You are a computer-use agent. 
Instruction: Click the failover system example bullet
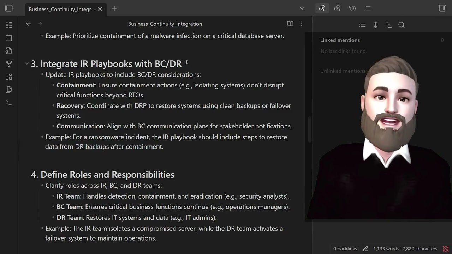[164, 234]
